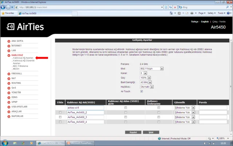
Task: Click red arrow icon beside ARAÇLAR
Action: [x=9, y=112]
